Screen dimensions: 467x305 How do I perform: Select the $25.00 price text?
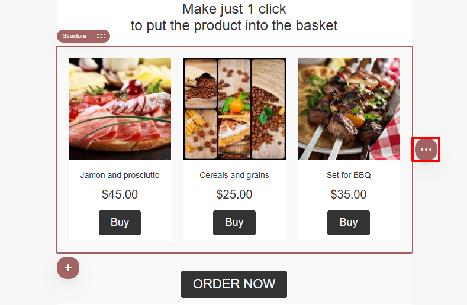click(x=234, y=194)
